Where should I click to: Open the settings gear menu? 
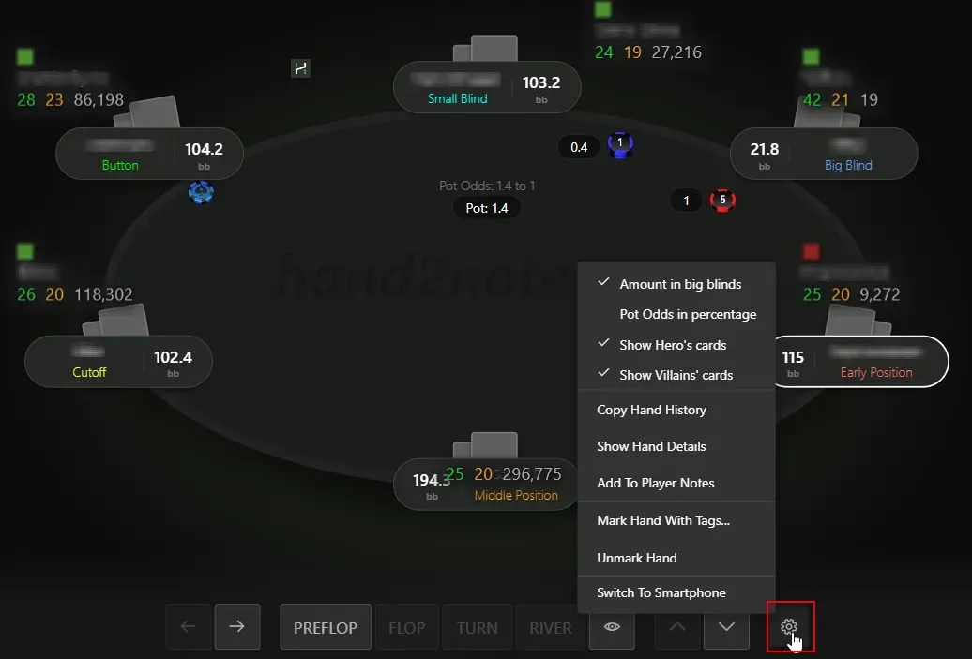pos(790,626)
